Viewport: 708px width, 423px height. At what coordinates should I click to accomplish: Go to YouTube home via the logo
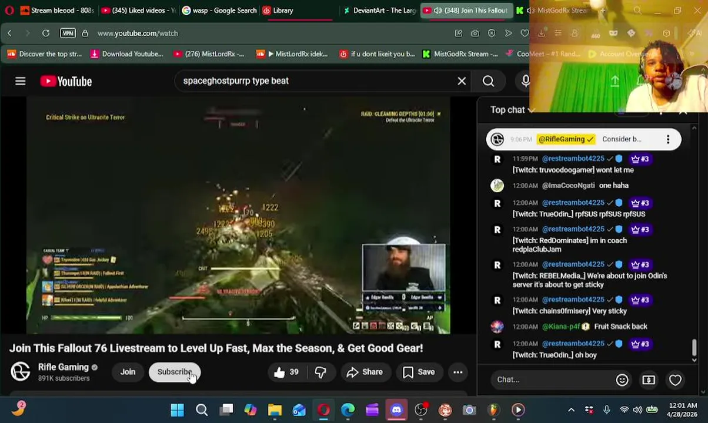[66, 81]
